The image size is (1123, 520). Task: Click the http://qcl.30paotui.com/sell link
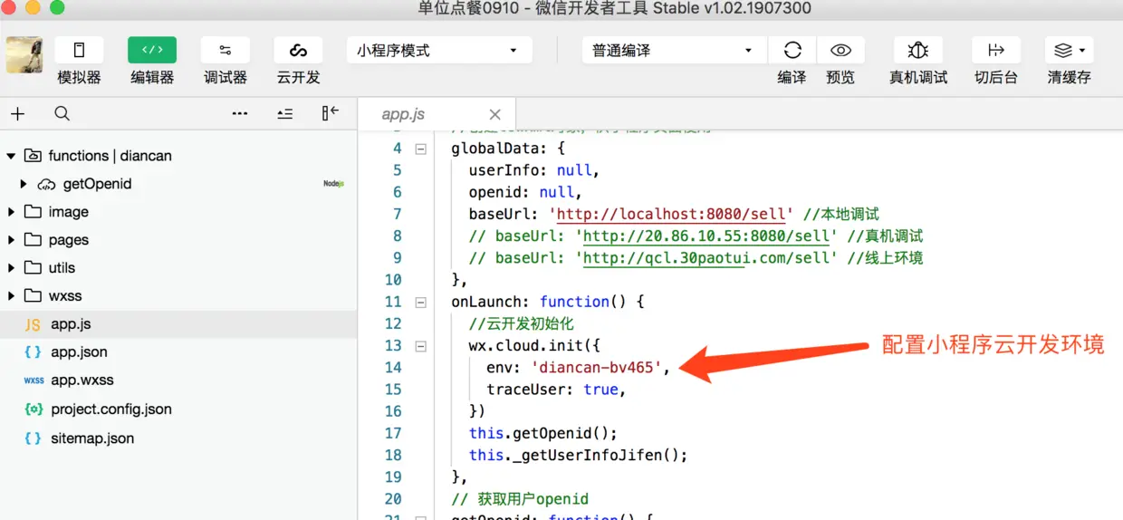706,258
